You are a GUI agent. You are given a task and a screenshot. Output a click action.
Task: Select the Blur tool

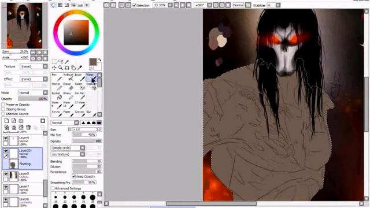click(x=91, y=114)
